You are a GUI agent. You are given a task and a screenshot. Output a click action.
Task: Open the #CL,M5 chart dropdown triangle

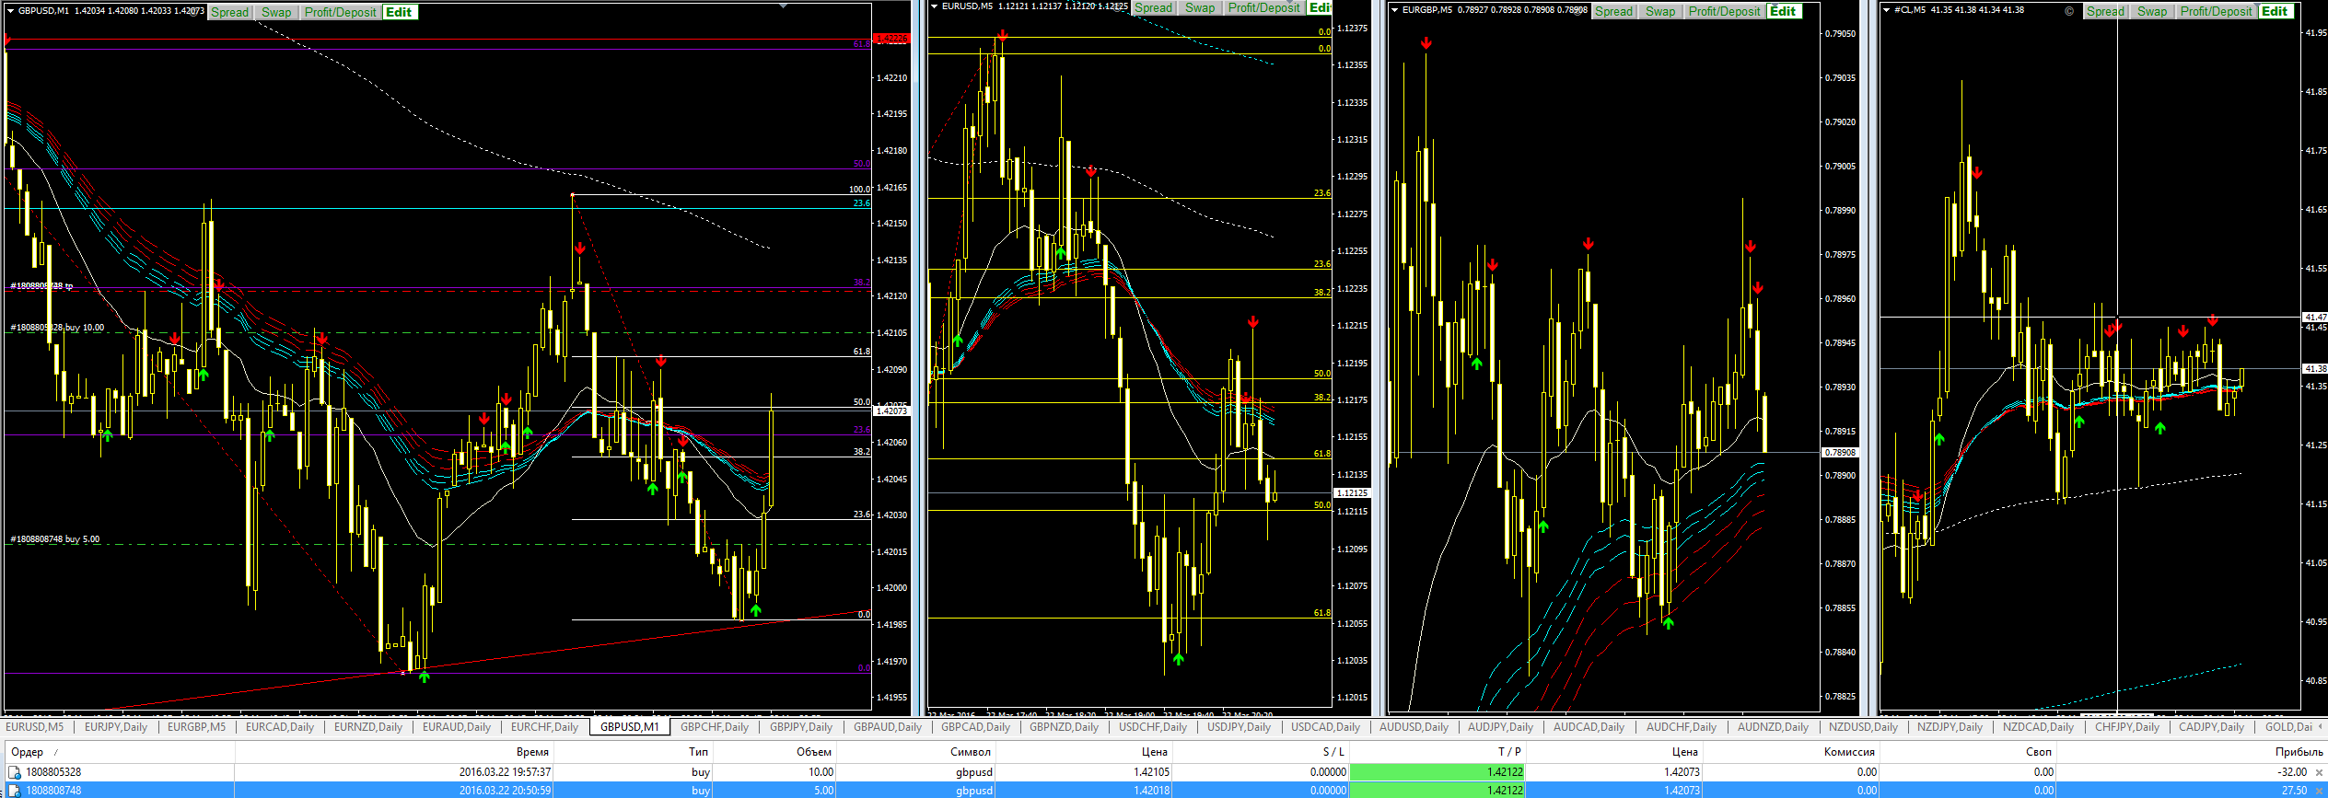[1886, 10]
